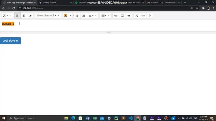Switch to the CKEditor 5 tab

click(82, 3)
